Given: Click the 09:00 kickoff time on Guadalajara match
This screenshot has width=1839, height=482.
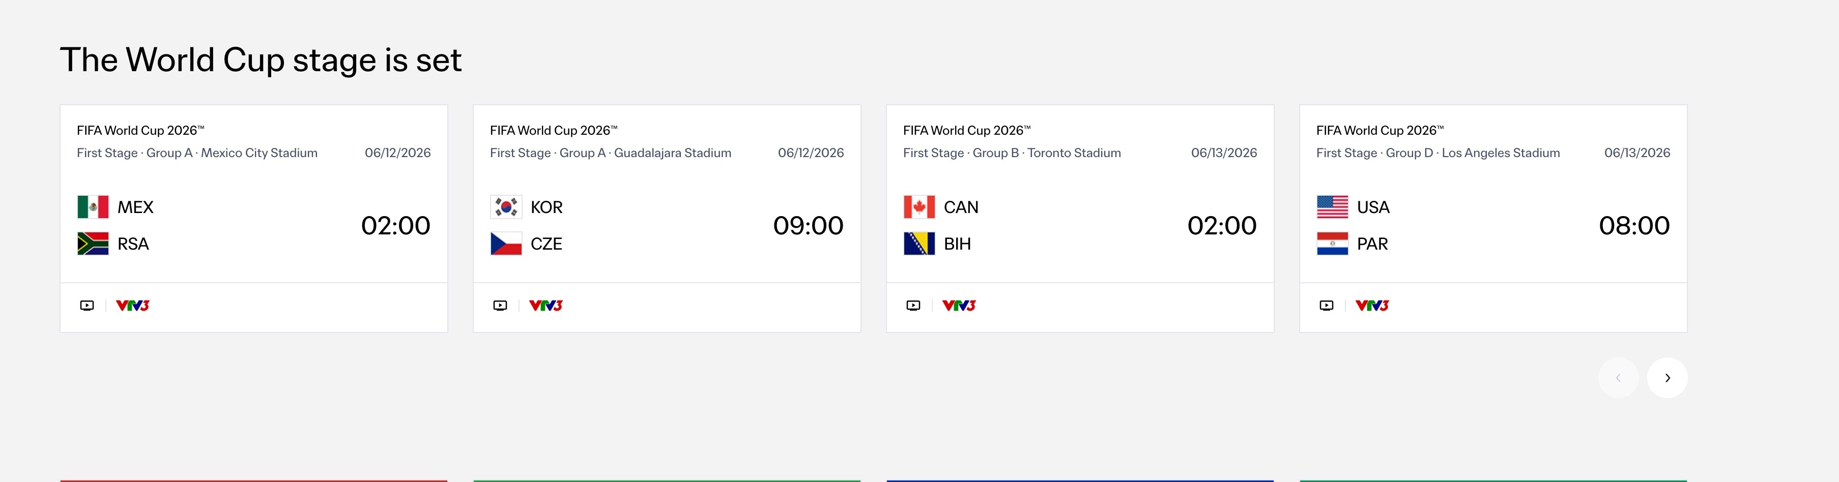Looking at the screenshot, I should (x=809, y=225).
